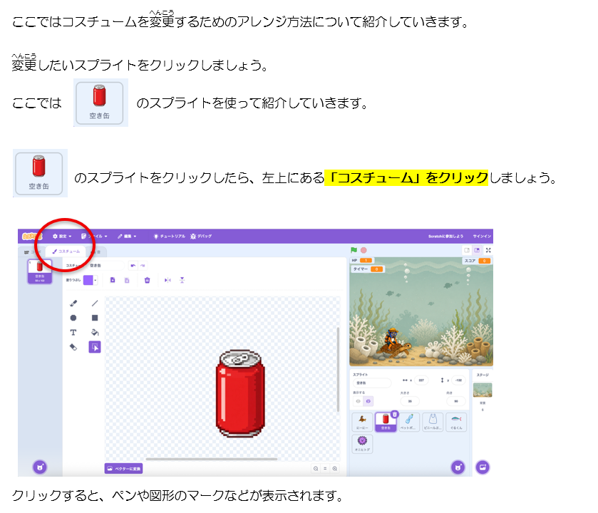Choose the Eraser tool
598x513 pixels.
tap(73, 347)
